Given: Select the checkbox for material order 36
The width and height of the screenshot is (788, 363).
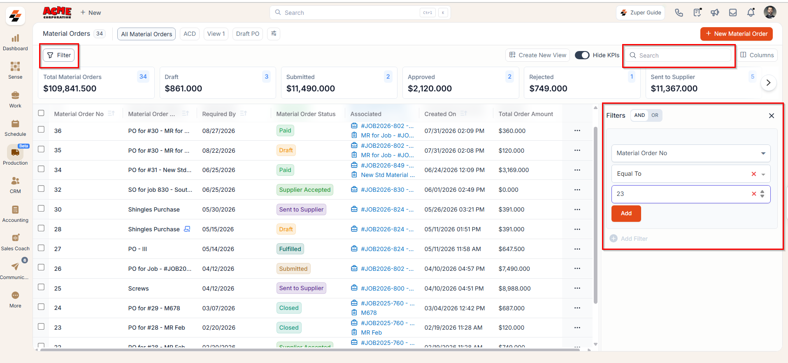Looking at the screenshot, I should [41, 130].
